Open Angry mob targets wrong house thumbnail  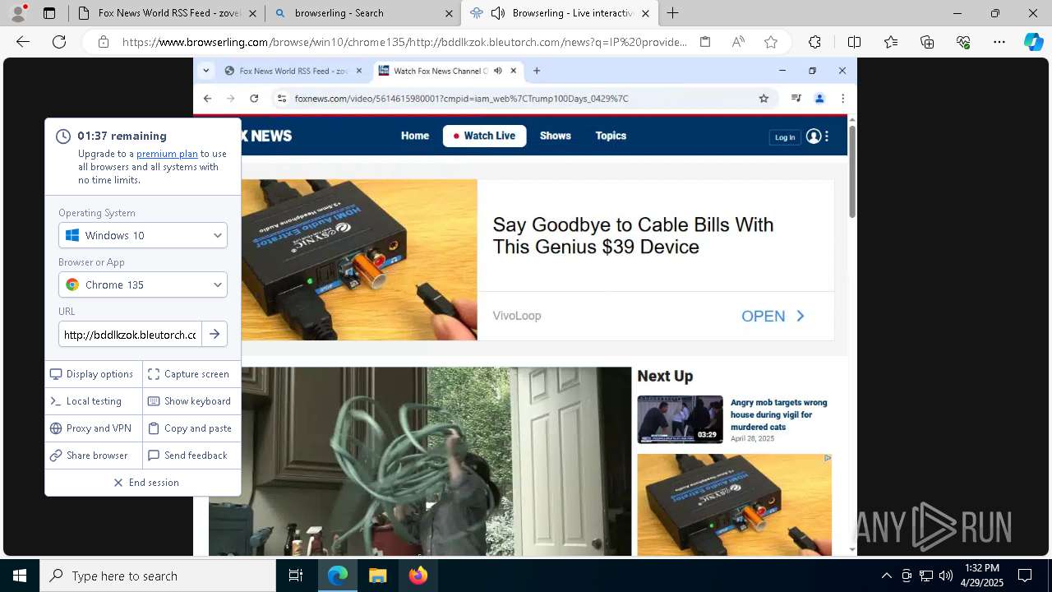680,419
